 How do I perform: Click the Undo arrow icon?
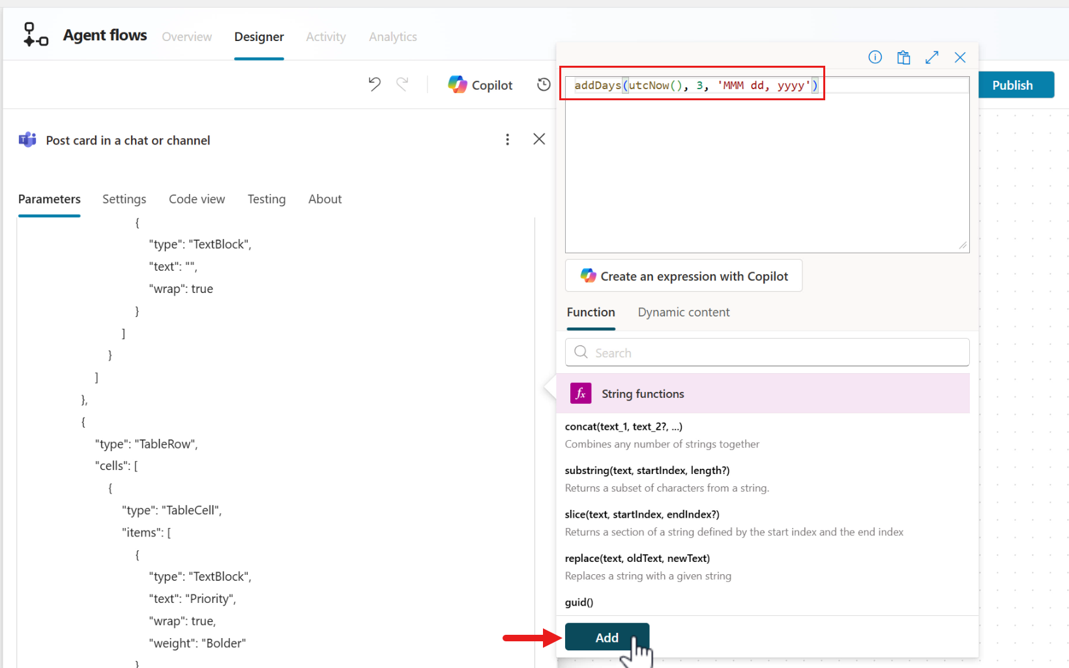(x=374, y=84)
